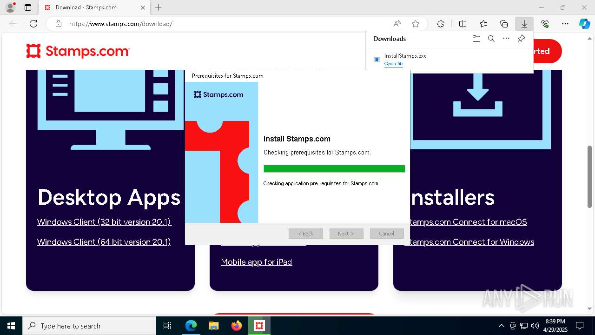
Task: Click the scroll down arrow
Action: pos(590,308)
